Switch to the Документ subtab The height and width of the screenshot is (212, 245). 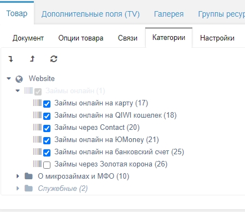28,38
